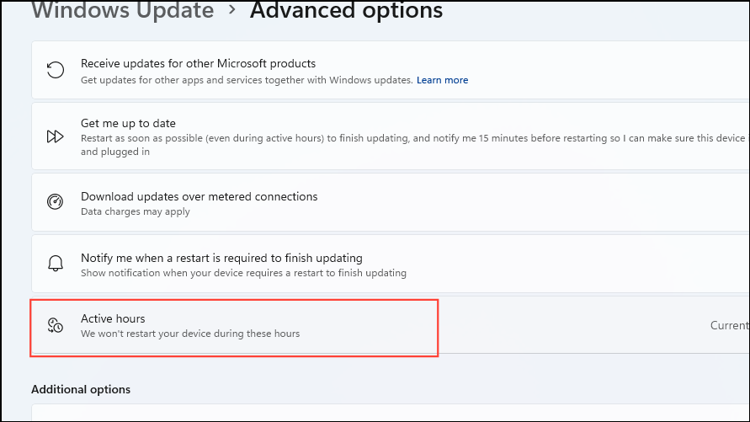This screenshot has height=422, width=750.
Task: Click "Show notification when your device requires" text
Action: click(243, 273)
